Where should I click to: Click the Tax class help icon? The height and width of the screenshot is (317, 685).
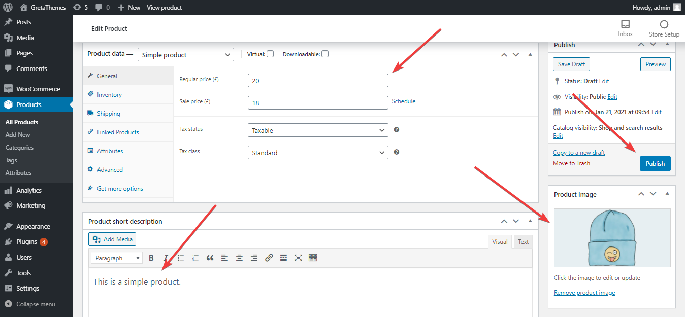point(397,152)
